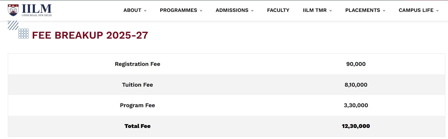The width and height of the screenshot is (448, 139).
Task: Open the Admissions menu
Action: [232, 10]
